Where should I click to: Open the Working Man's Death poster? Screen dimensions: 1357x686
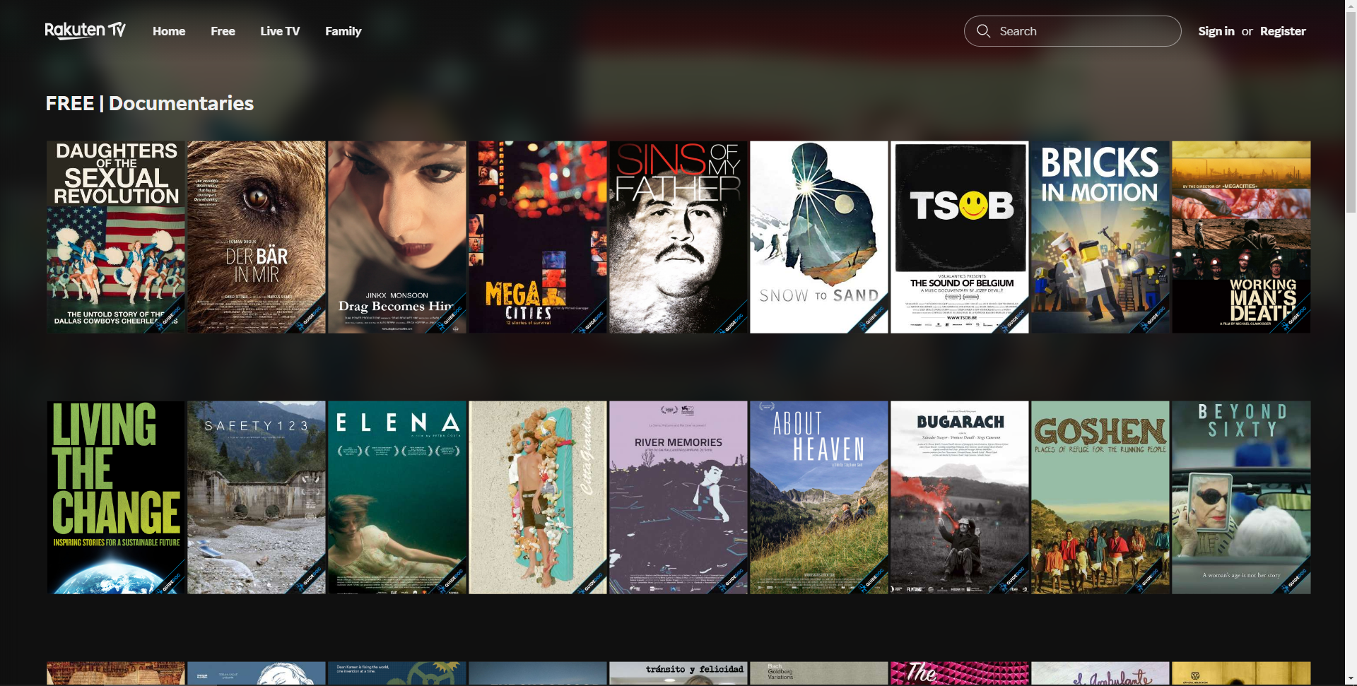(x=1241, y=237)
